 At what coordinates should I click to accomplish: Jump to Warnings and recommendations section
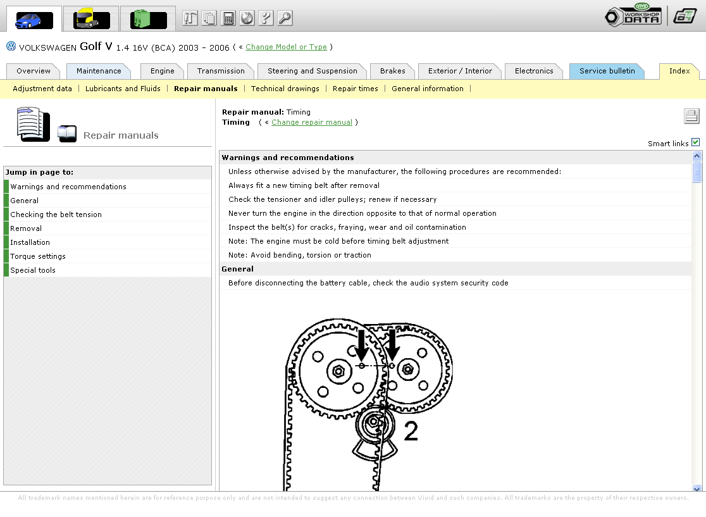(x=108, y=187)
